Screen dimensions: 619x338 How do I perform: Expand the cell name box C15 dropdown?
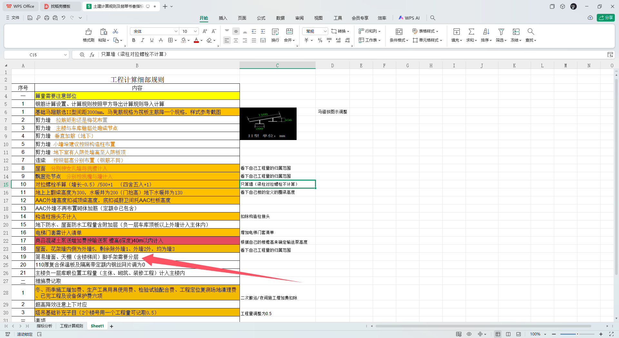pyautogui.click(x=65, y=55)
